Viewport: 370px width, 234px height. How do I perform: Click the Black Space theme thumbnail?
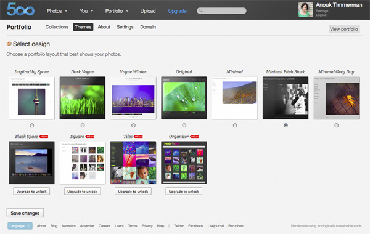click(31, 163)
